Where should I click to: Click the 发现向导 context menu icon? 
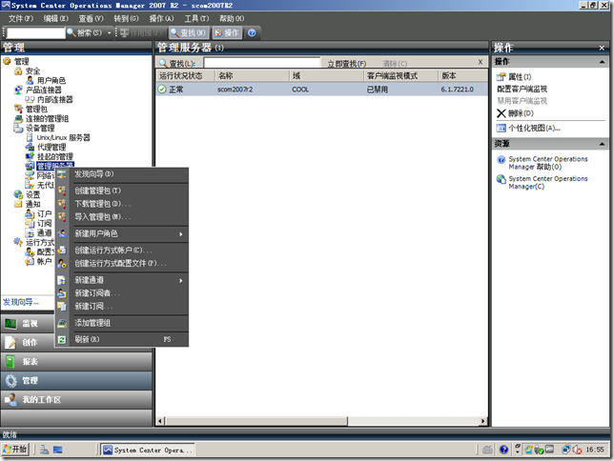pos(62,174)
